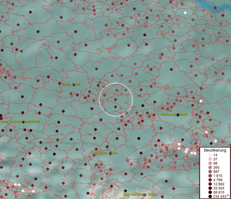
Task: Click the "Bevölkerung" legend title
Action: (215, 150)
